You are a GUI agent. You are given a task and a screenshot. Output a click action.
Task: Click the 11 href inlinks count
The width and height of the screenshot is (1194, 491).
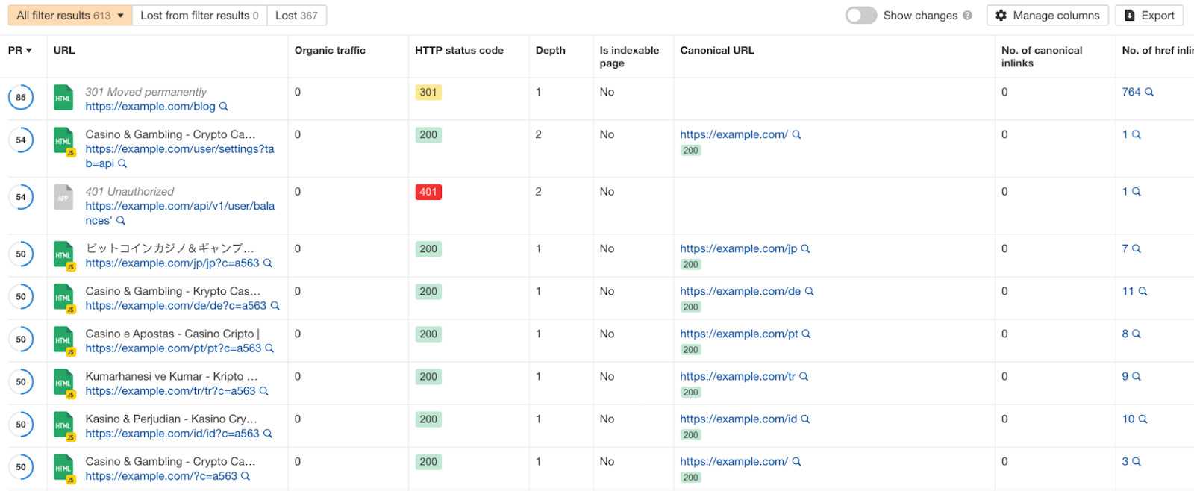tap(1128, 292)
